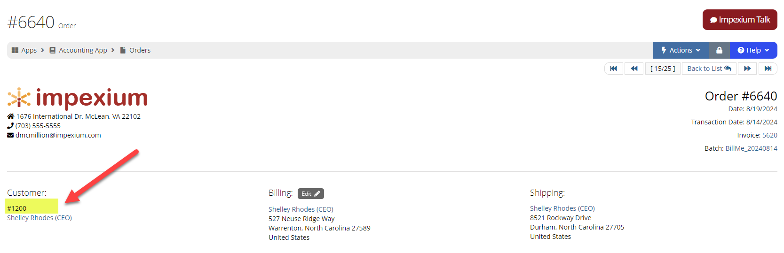Open Orders in the breadcrumb
784x253 pixels.
click(x=140, y=50)
